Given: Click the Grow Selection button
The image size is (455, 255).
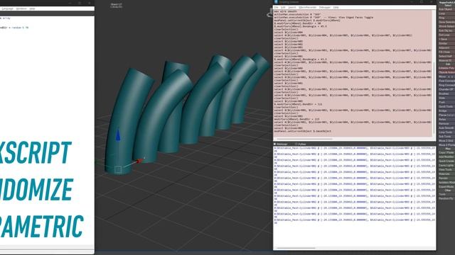Looking at the screenshot, I should coord(446,22).
